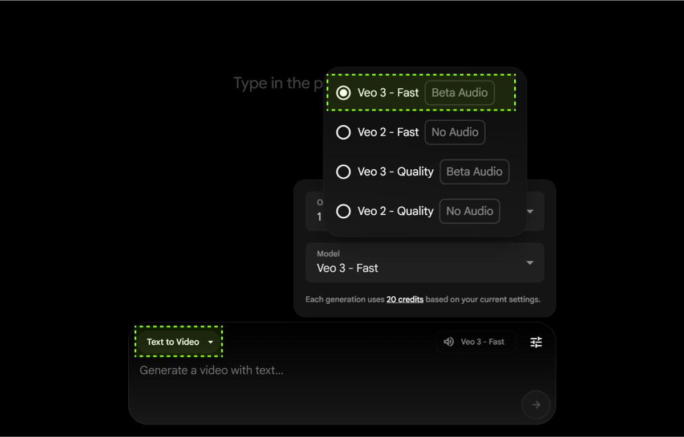This screenshot has width=684, height=437.
Task: Click the Veo 2 - Quality menu label
Action: [x=396, y=211]
